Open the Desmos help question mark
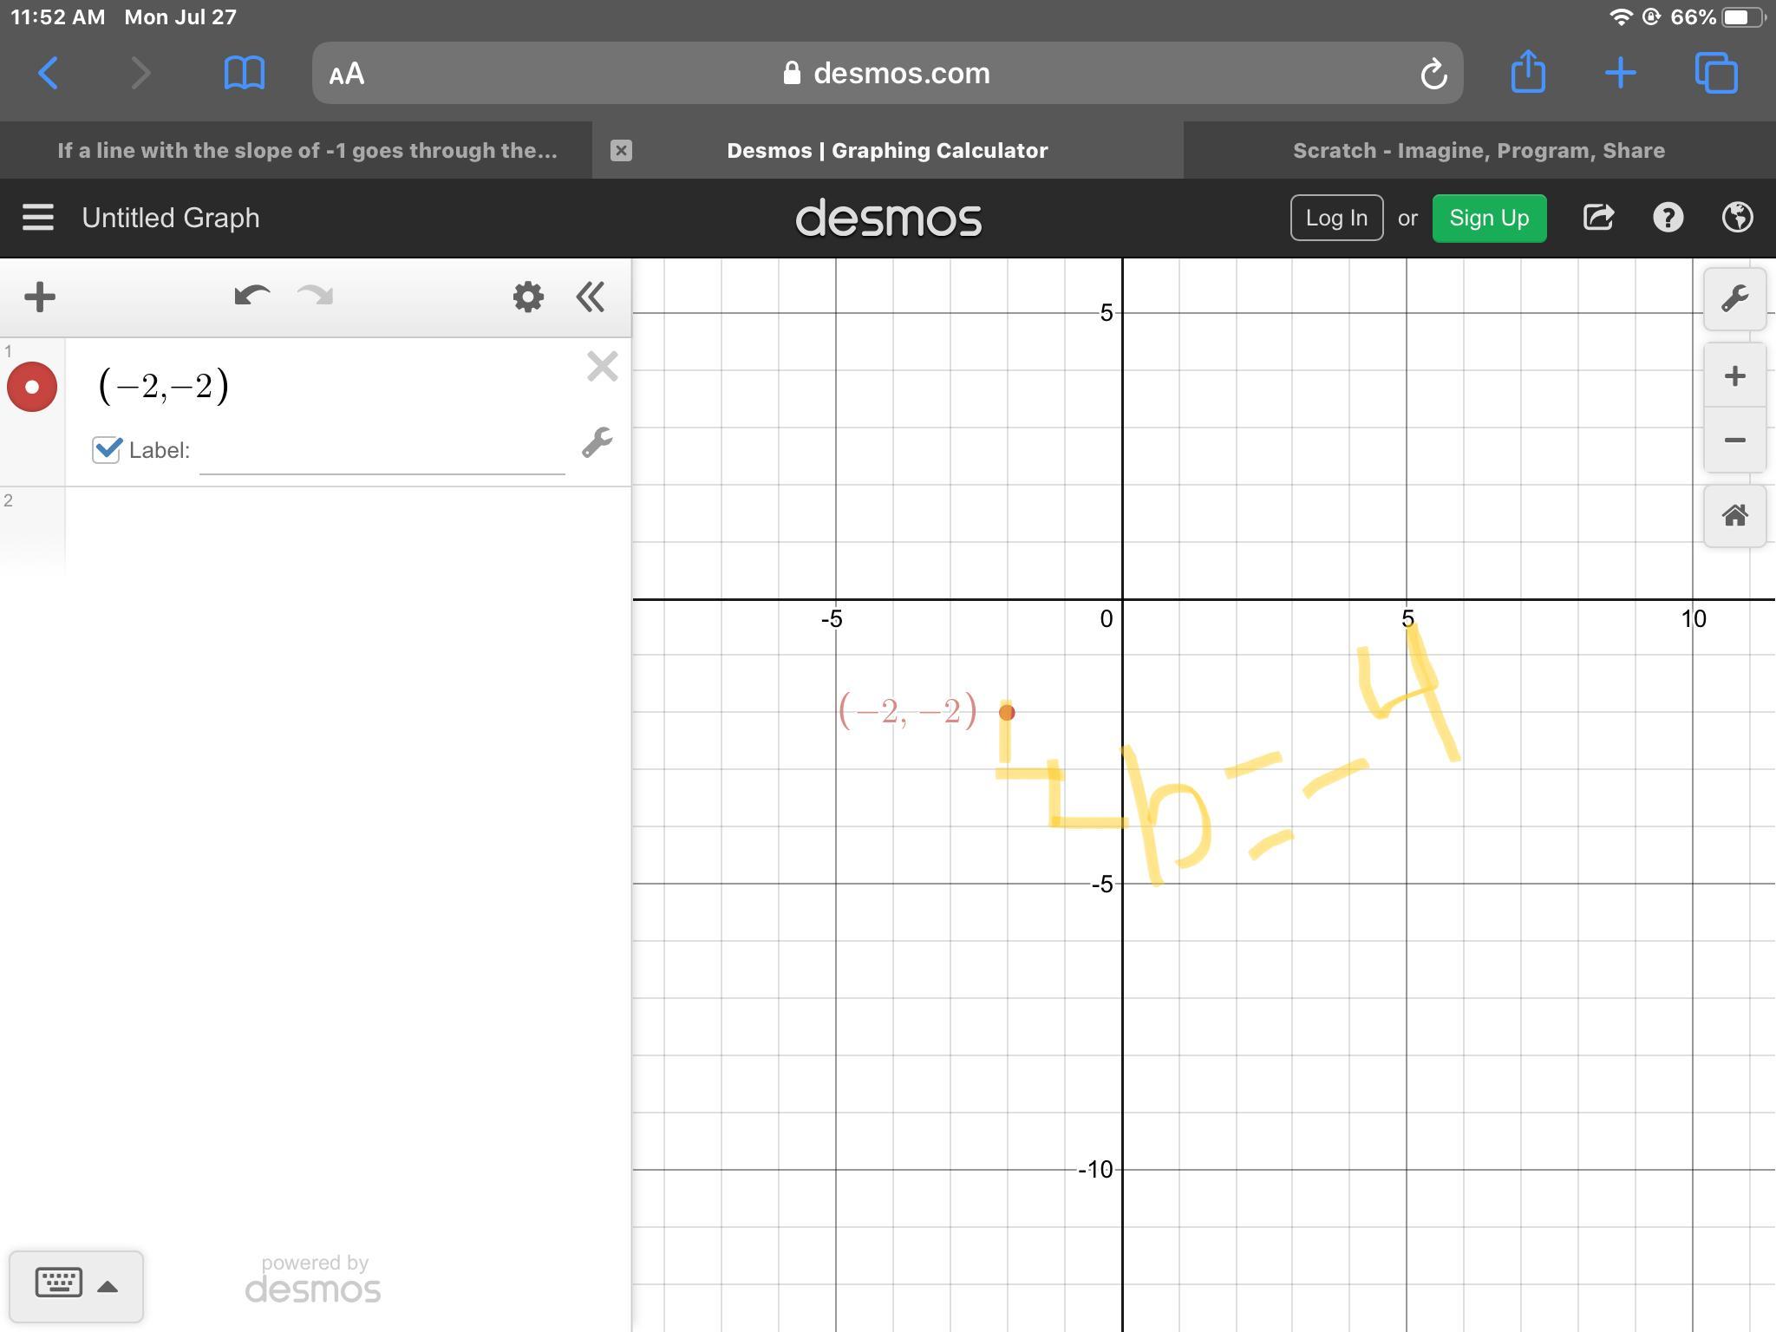Image resolution: width=1776 pixels, height=1332 pixels. pyautogui.click(x=1668, y=218)
